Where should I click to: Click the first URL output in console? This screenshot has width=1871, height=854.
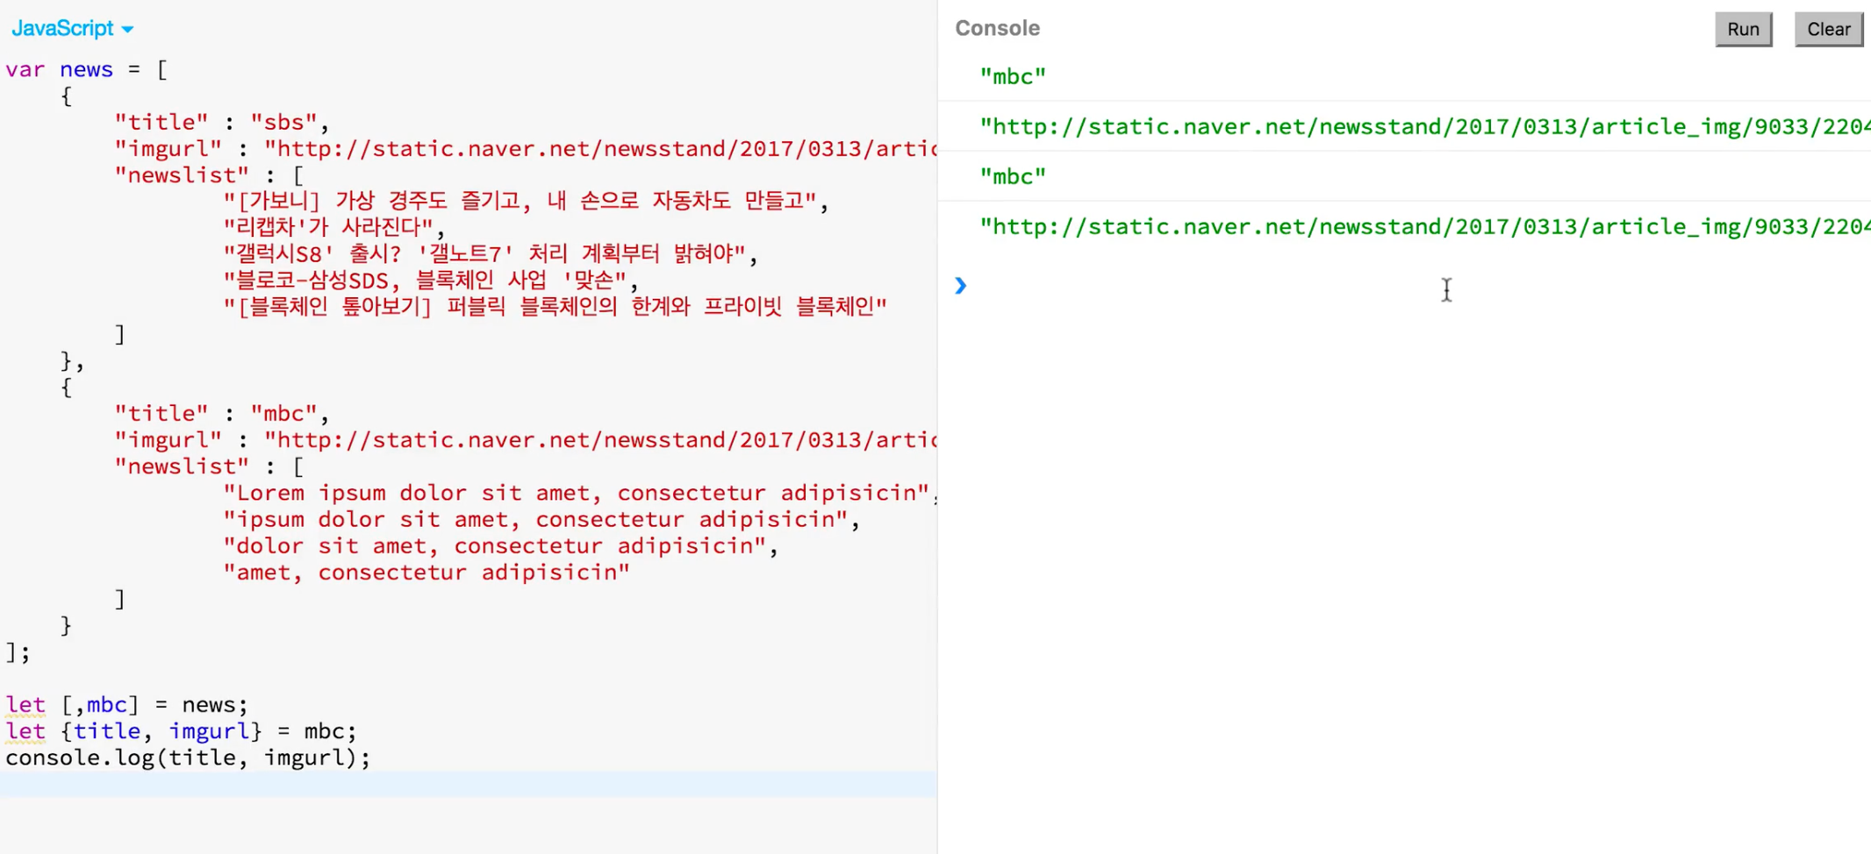tap(1425, 126)
